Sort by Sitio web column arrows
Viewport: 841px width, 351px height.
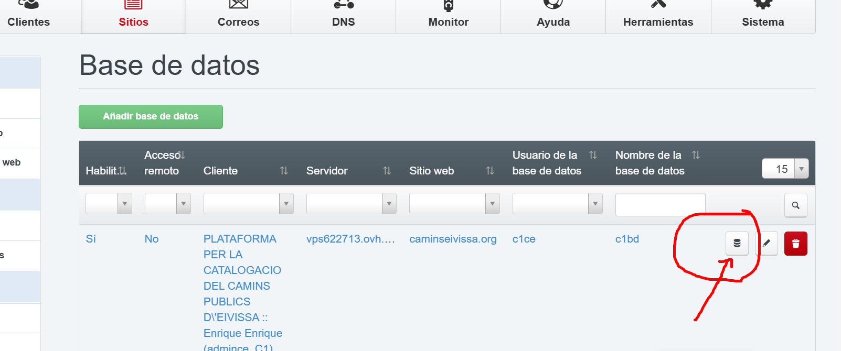490,171
